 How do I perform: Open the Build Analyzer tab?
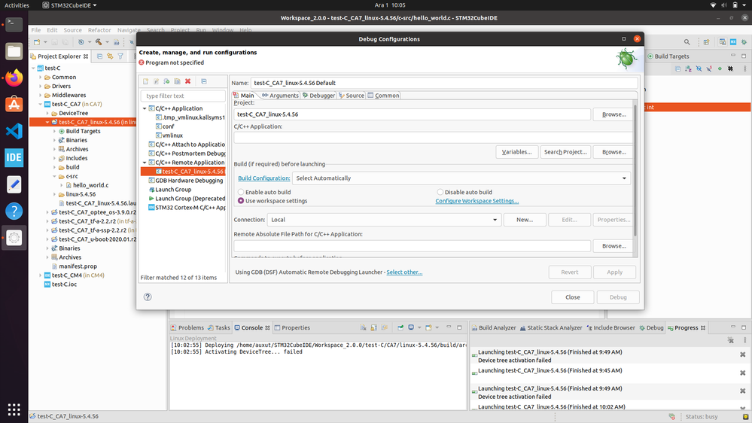pyautogui.click(x=494, y=327)
